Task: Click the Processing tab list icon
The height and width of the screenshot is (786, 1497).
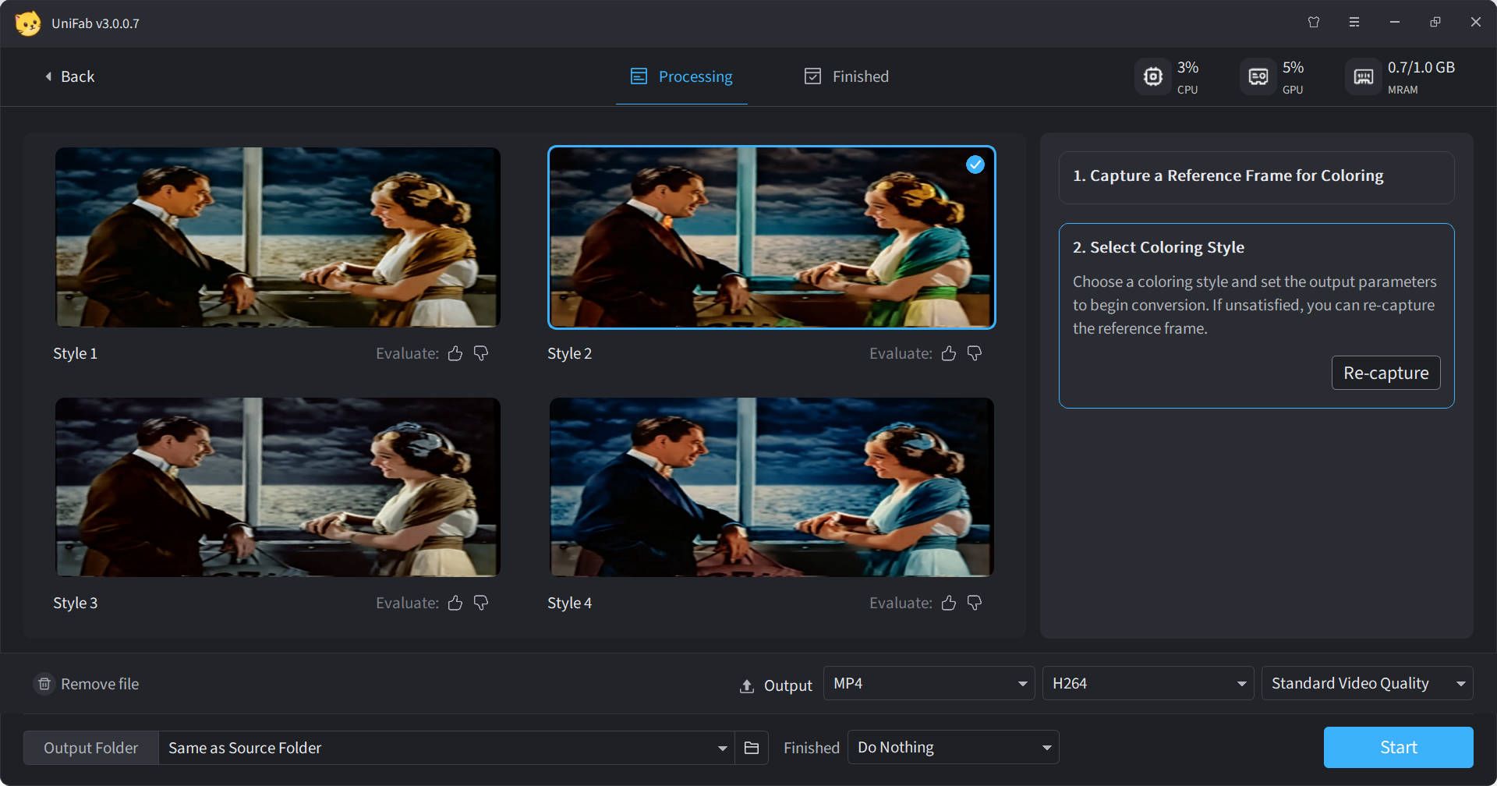Action: (639, 76)
